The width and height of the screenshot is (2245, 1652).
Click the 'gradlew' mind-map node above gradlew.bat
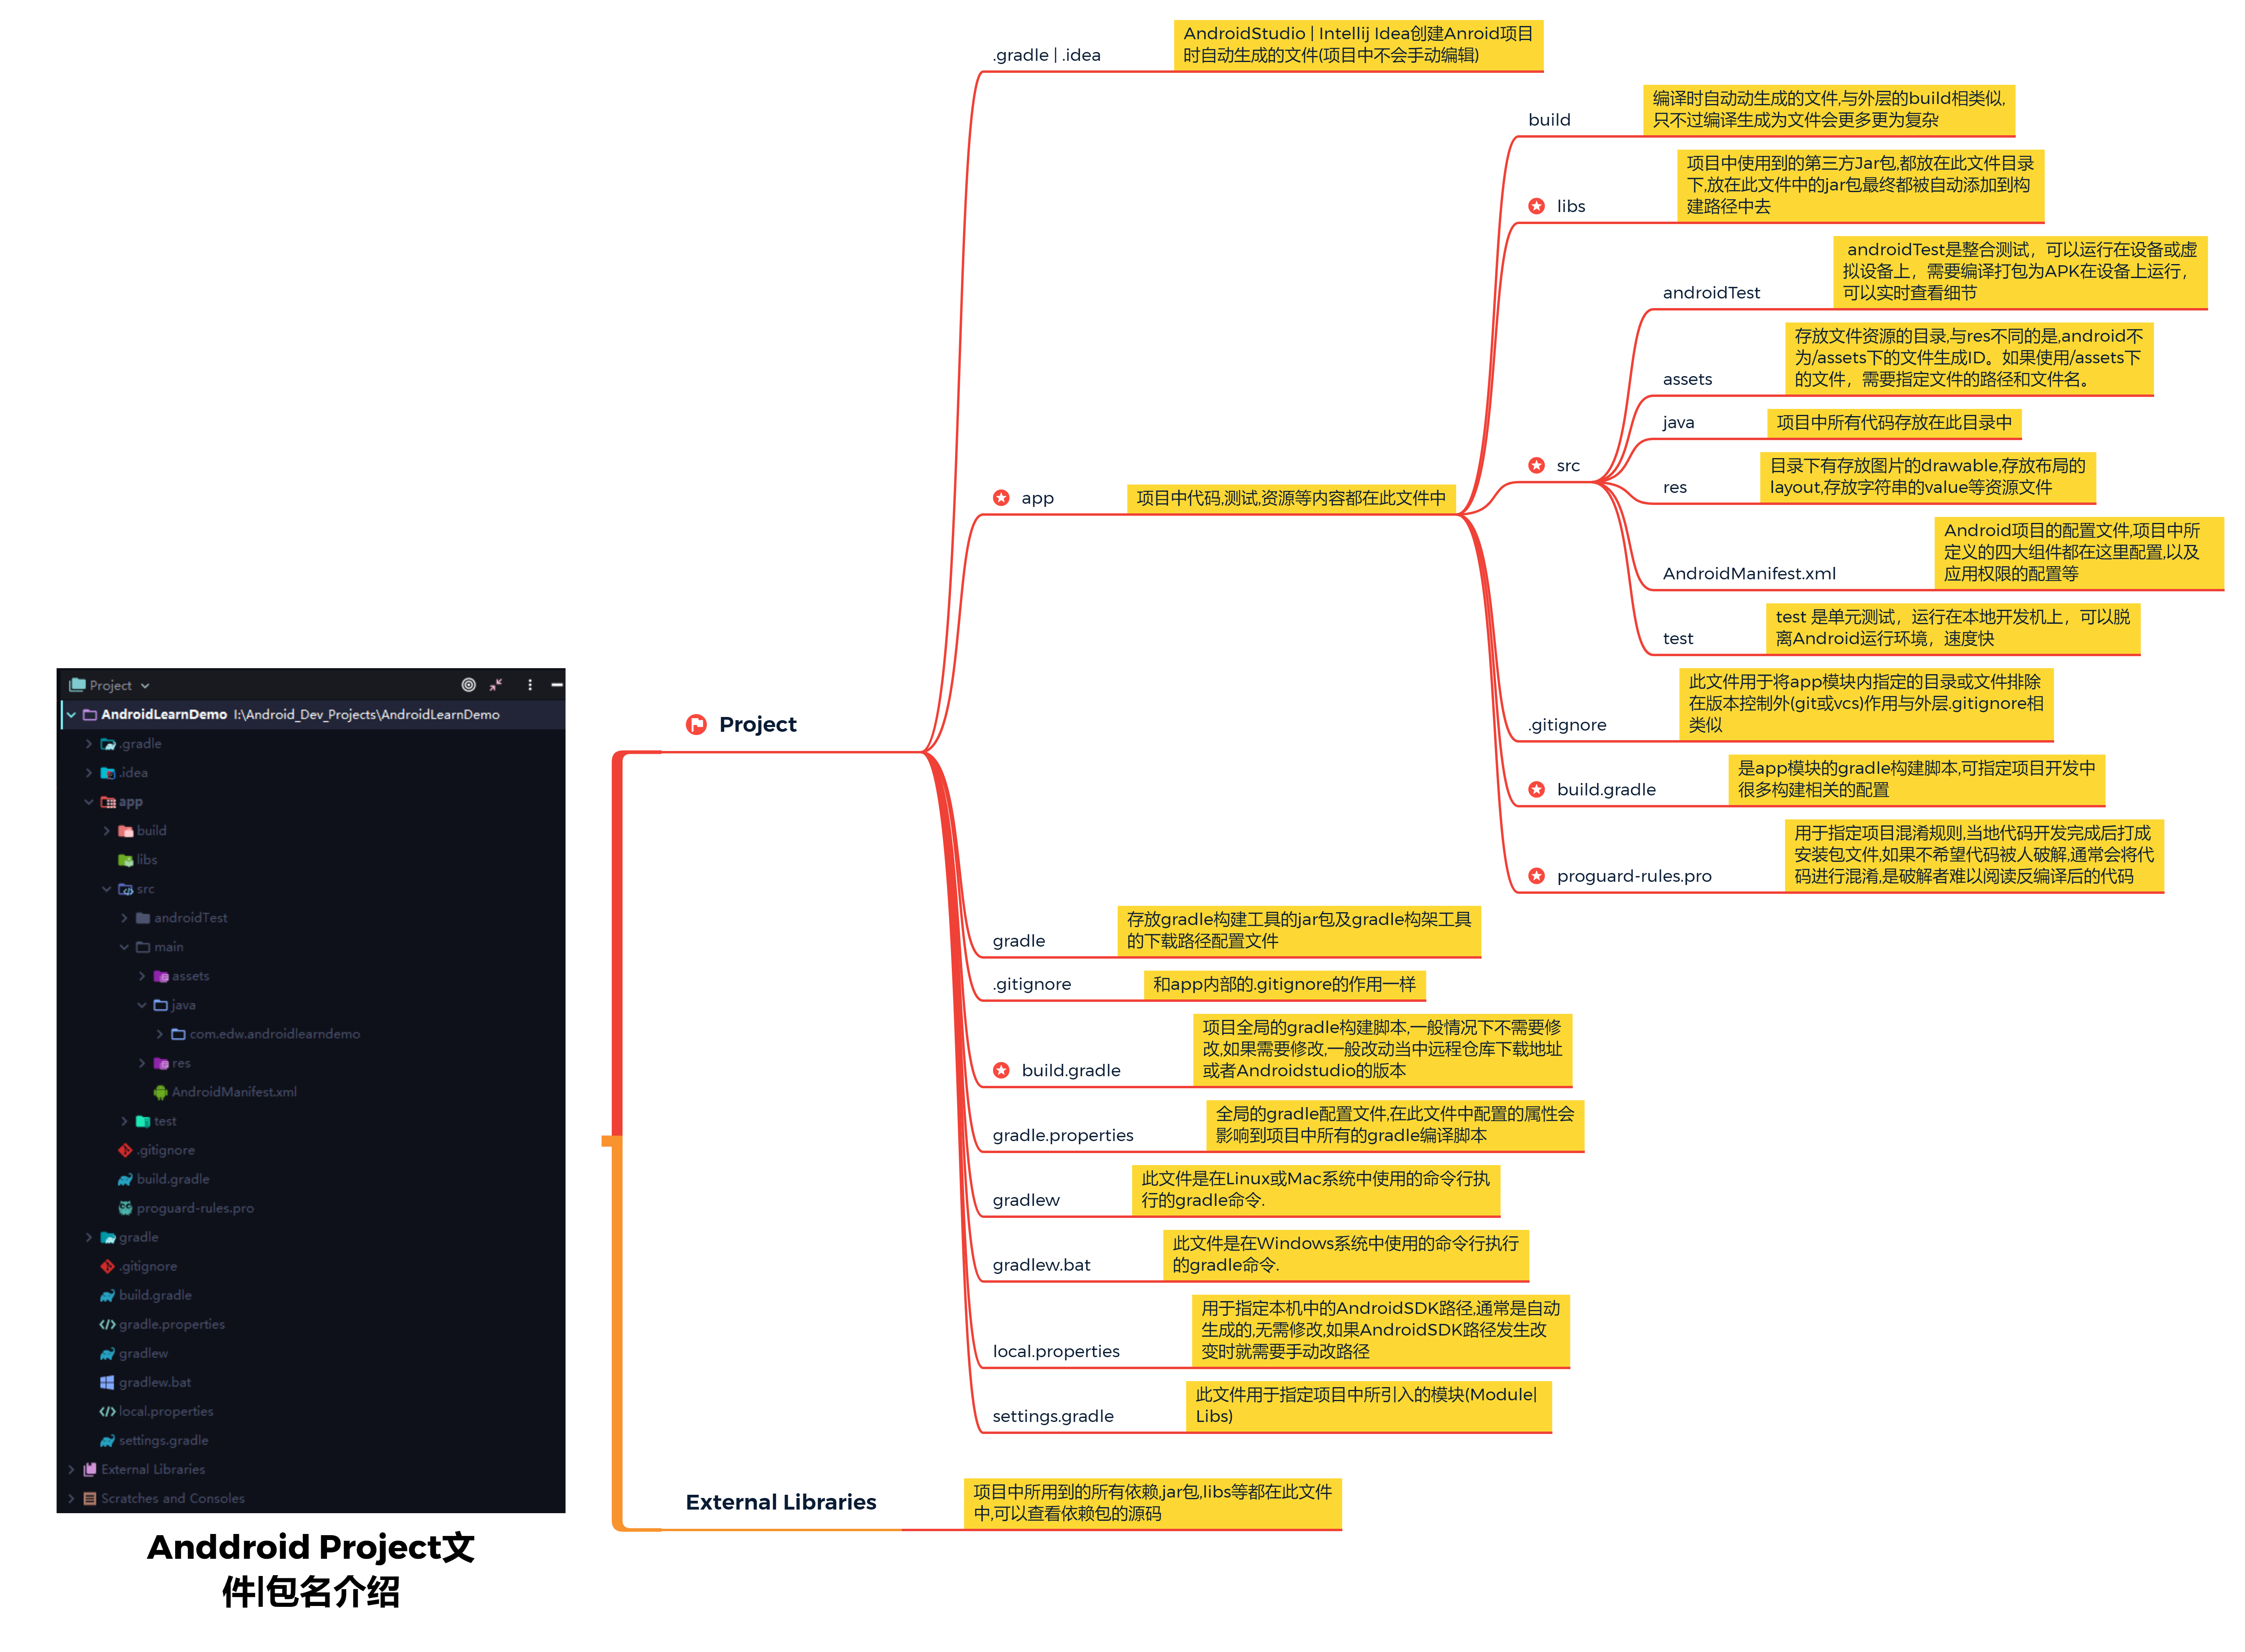click(1026, 1200)
